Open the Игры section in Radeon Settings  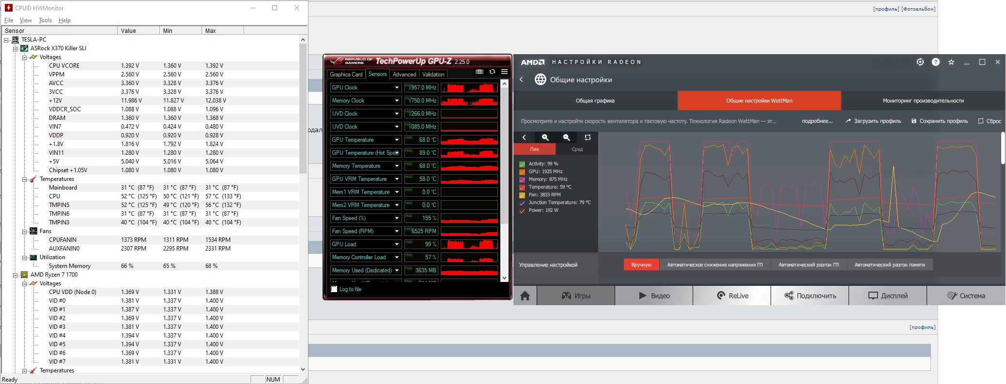(576, 295)
